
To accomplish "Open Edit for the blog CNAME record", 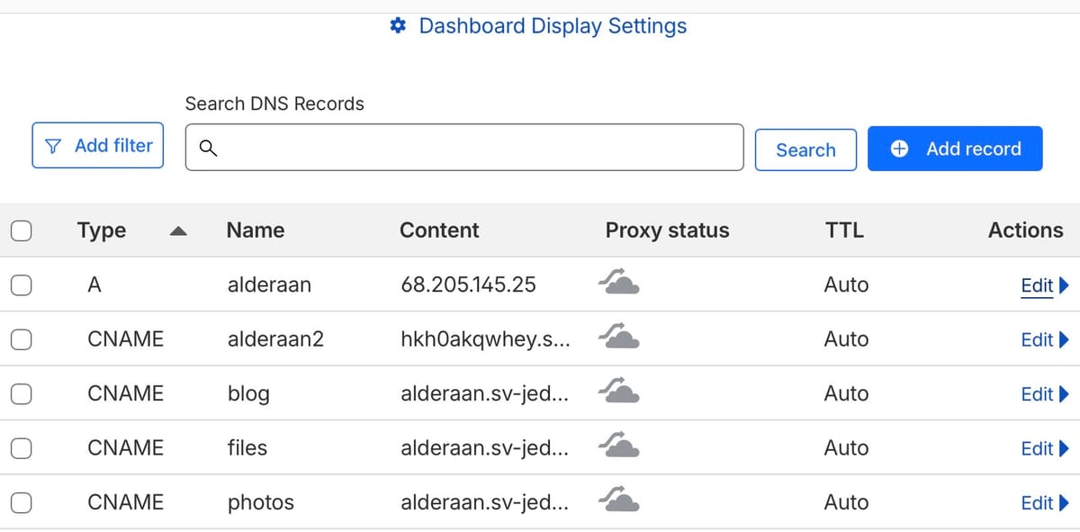I will click(1036, 393).
